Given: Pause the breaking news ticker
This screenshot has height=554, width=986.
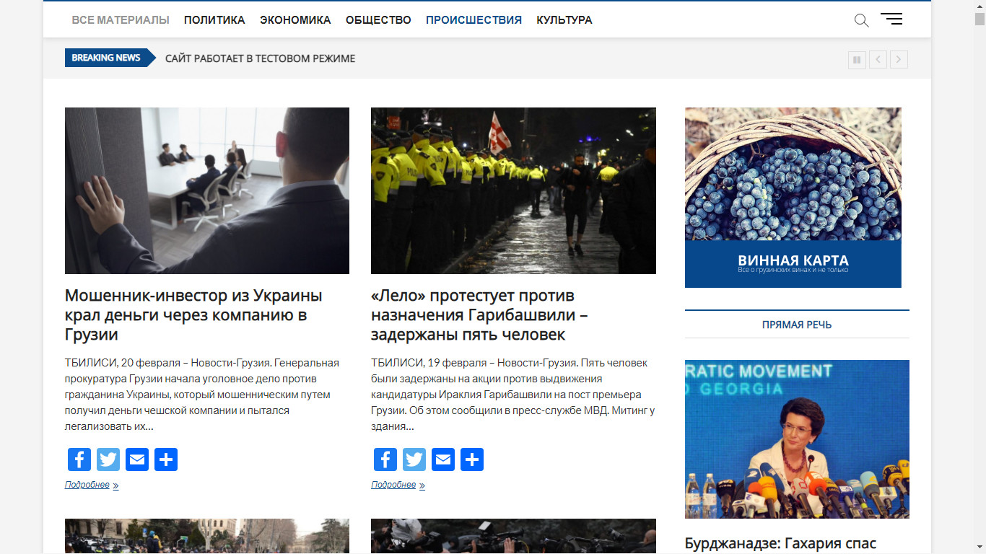Looking at the screenshot, I should [x=857, y=60].
